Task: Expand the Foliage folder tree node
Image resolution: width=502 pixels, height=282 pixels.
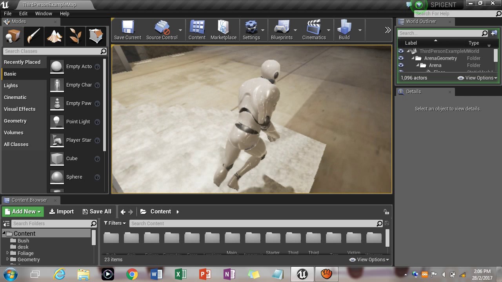Action: click(7, 253)
